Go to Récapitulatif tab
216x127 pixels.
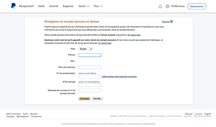[x=26, y=6]
